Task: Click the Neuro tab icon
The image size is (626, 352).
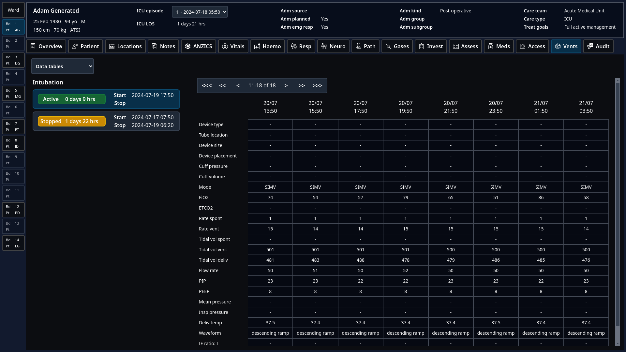Action: 324,46
